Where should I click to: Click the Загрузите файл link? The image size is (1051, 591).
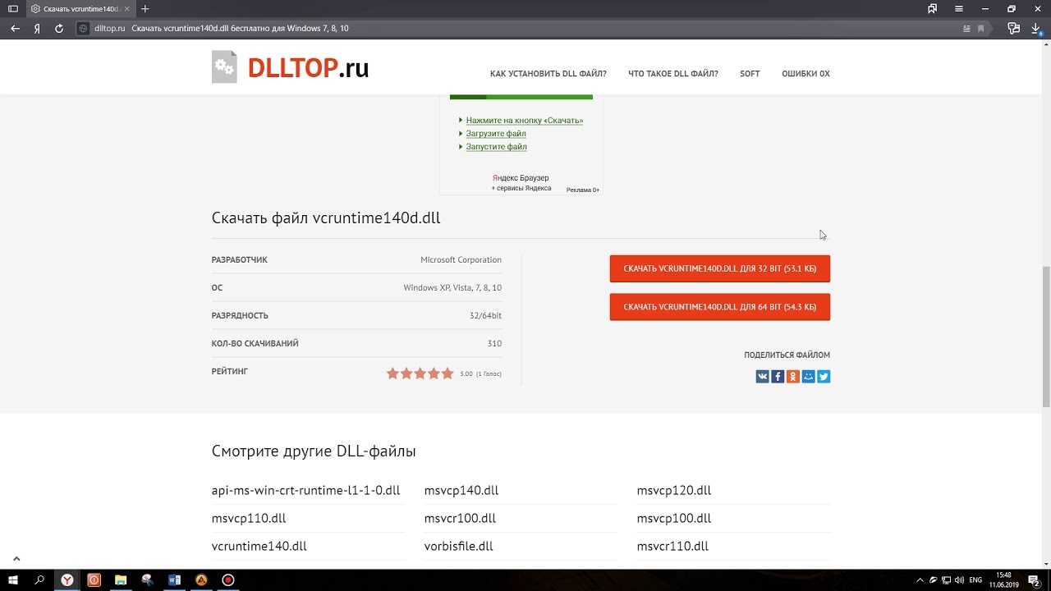pyautogui.click(x=496, y=134)
